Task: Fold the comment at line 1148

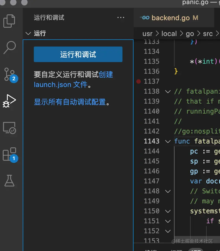Action: pyautogui.click(x=168, y=191)
